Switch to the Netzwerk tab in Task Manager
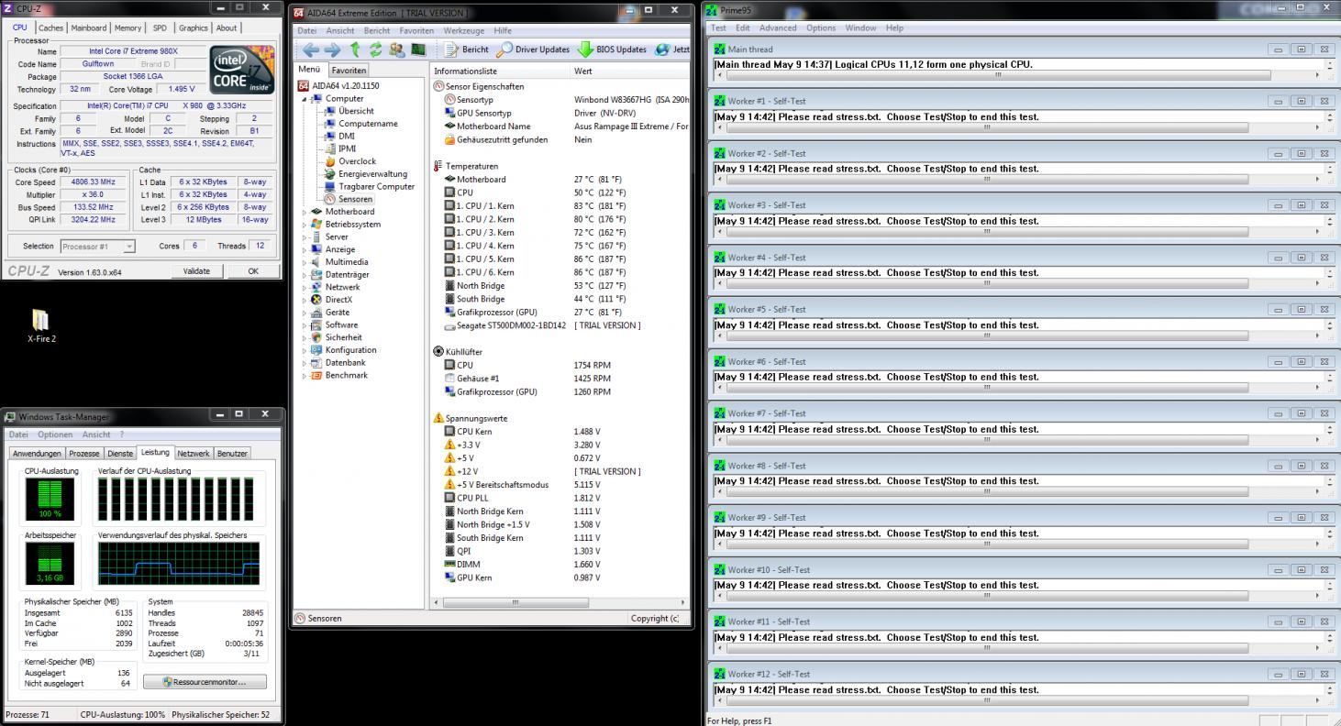The image size is (1341, 726). pos(194,453)
